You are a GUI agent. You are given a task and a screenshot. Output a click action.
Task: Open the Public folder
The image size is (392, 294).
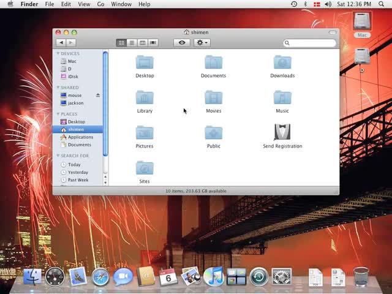click(213, 132)
